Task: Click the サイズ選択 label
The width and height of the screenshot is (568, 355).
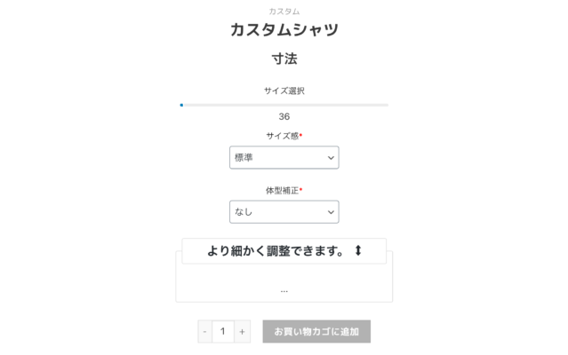Action: pyautogui.click(x=284, y=91)
